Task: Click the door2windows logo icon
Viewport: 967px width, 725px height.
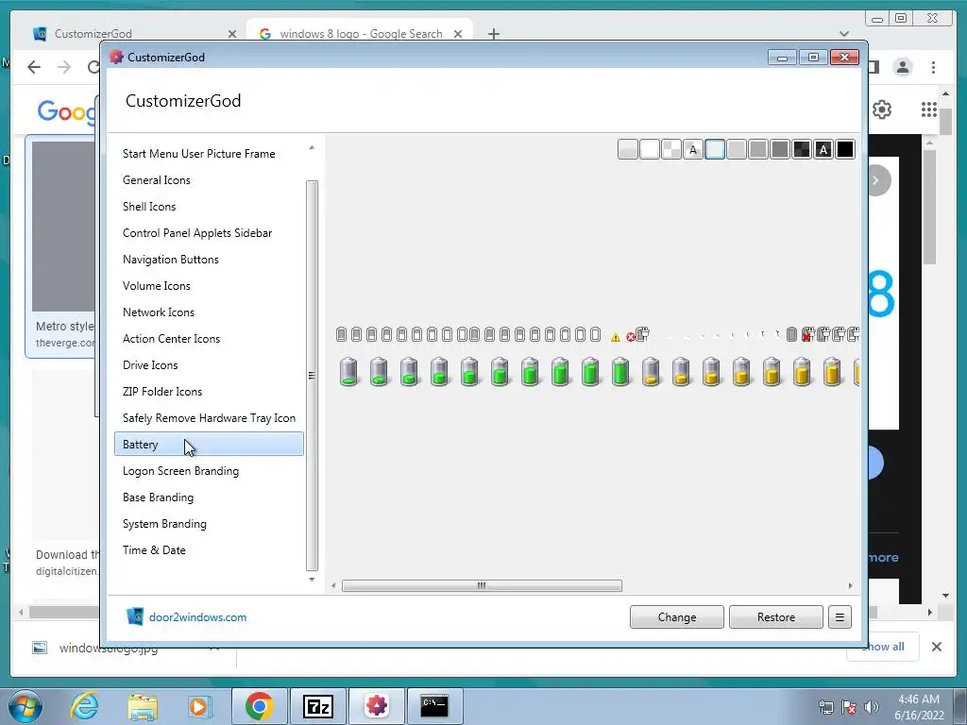Action: [134, 616]
